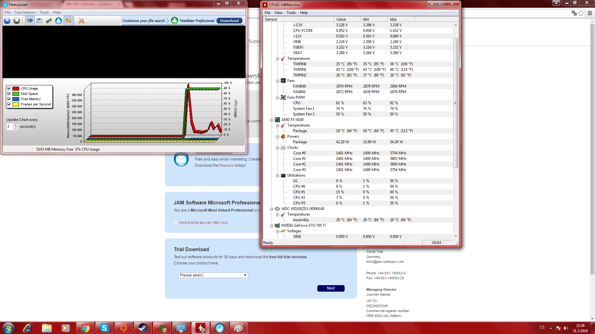Collapse the Powers node

(278, 137)
